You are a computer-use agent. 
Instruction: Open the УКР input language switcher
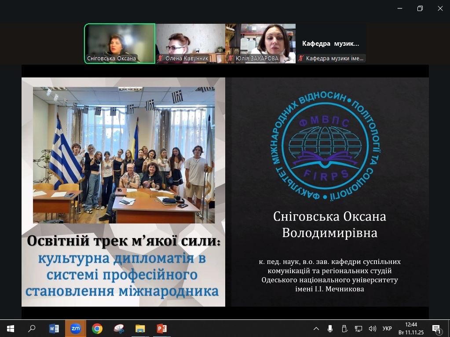click(x=387, y=328)
